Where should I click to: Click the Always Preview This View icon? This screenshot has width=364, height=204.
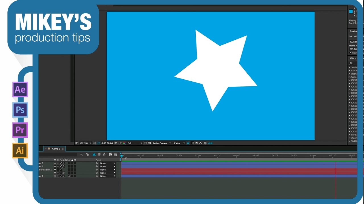tap(77, 143)
